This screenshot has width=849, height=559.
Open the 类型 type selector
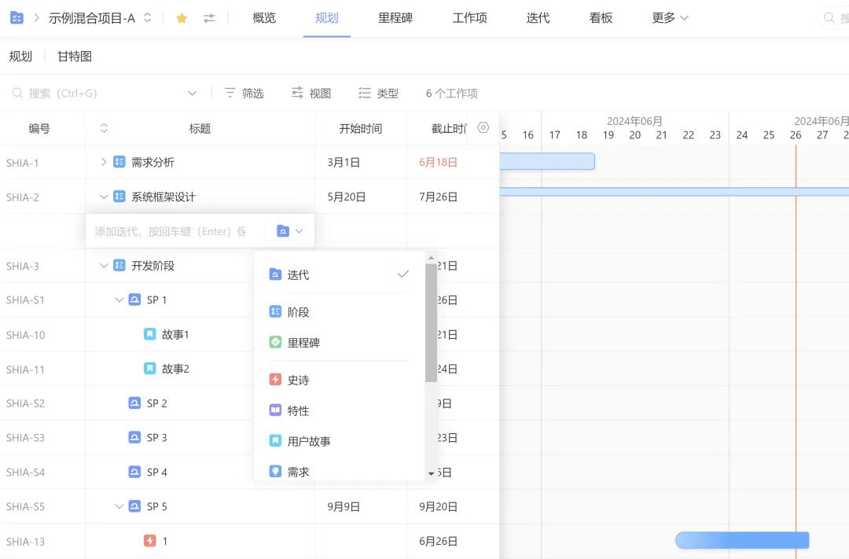[378, 93]
